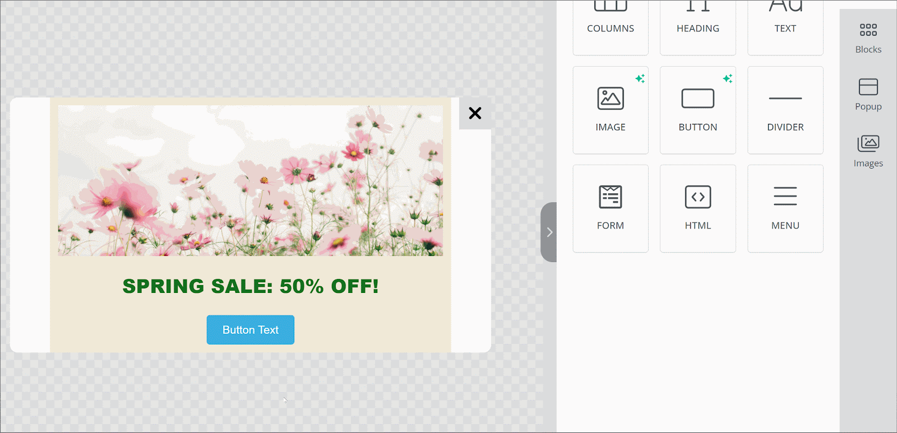Collapse the side panel with the arrow
This screenshot has width=897, height=433.
(549, 232)
